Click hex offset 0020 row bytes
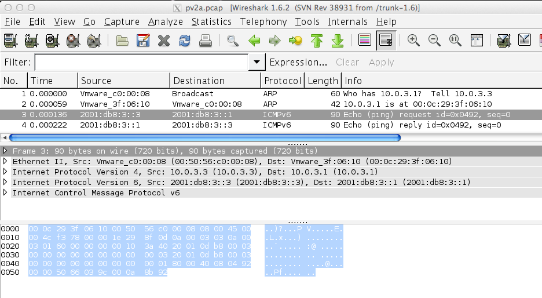The width and height of the screenshot is (542, 298). click(140, 246)
